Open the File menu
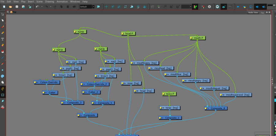Image resolution: width=276 pixels, height=136 pixels. 2,2
